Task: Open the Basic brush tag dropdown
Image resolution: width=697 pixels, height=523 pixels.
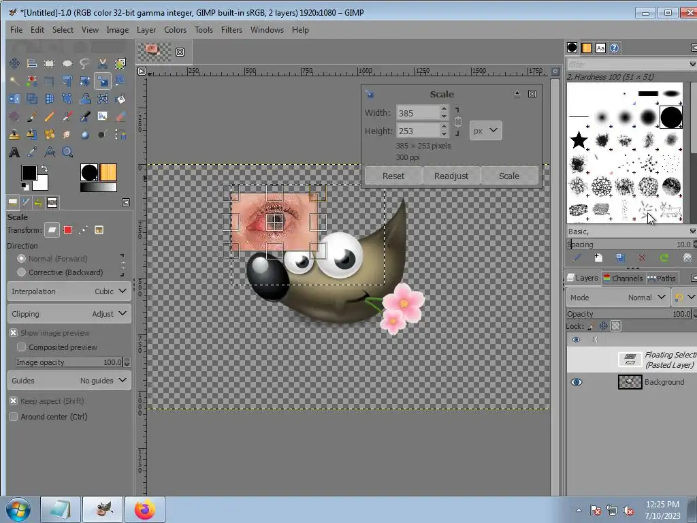Action: click(631, 232)
